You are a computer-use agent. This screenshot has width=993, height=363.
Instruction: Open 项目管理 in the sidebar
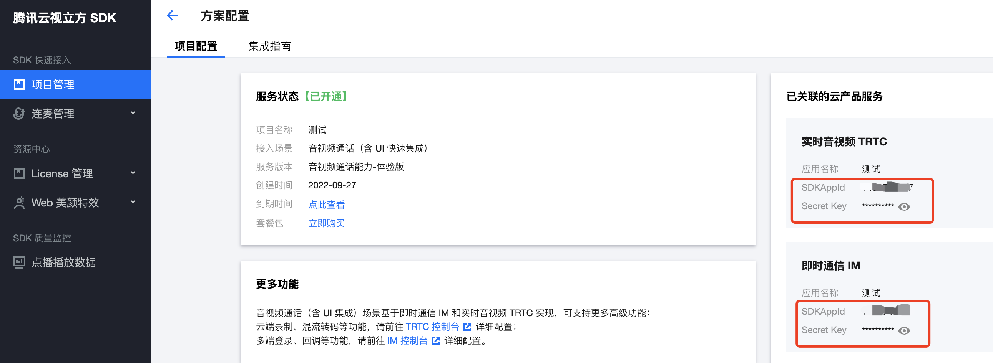click(76, 84)
